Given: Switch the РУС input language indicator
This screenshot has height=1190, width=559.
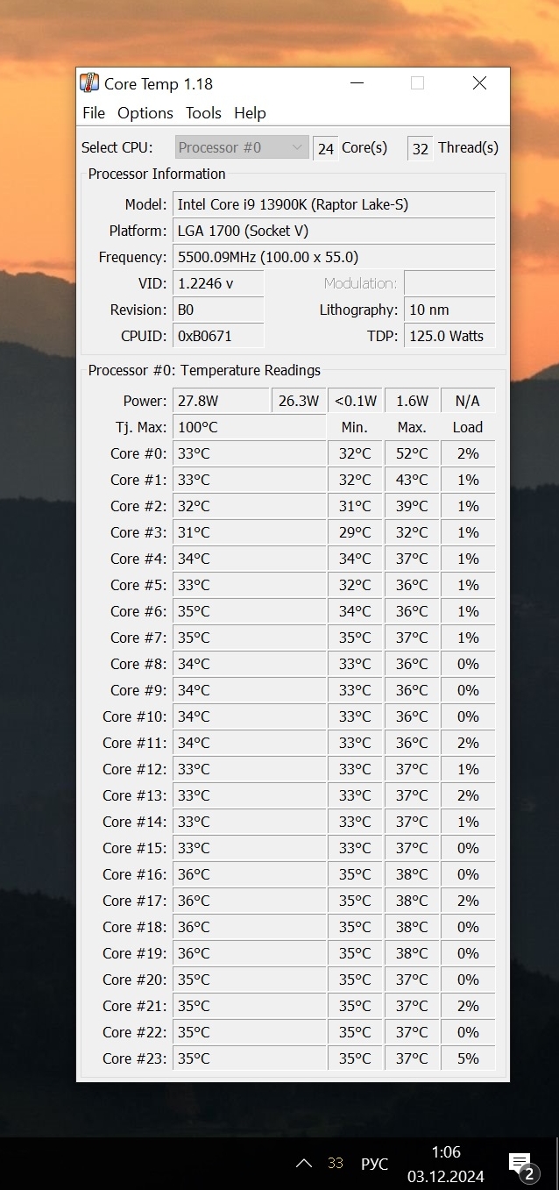Looking at the screenshot, I should pyautogui.click(x=374, y=1164).
